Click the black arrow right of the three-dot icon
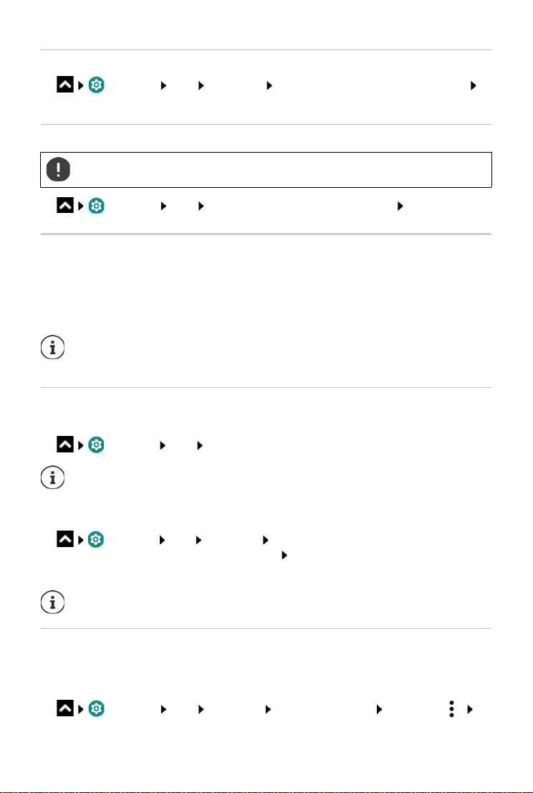The image size is (533, 793). click(x=470, y=709)
